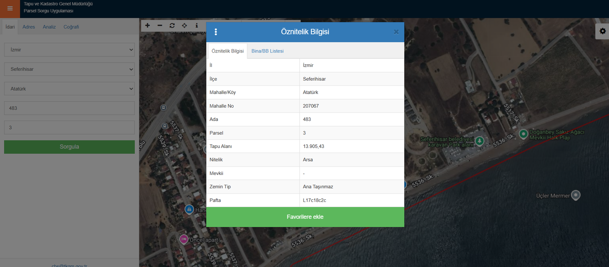Image resolution: width=609 pixels, height=267 pixels.
Task: Click the Ada input field containing 483
Action: (x=69, y=108)
